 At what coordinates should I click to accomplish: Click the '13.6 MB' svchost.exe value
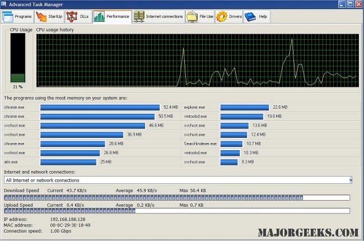click(259, 126)
